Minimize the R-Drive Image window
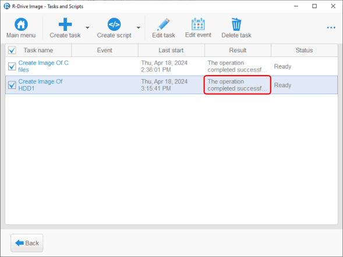The height and width of the screenshot is (257, 343). (296, 6)
